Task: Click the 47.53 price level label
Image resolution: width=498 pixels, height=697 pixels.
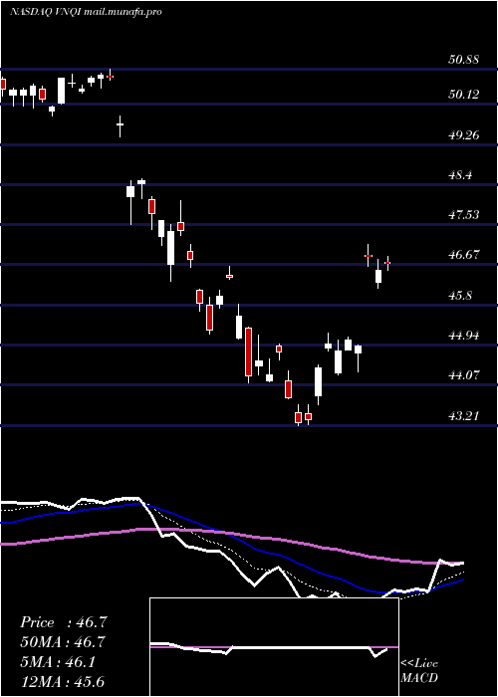Action: 464,215
